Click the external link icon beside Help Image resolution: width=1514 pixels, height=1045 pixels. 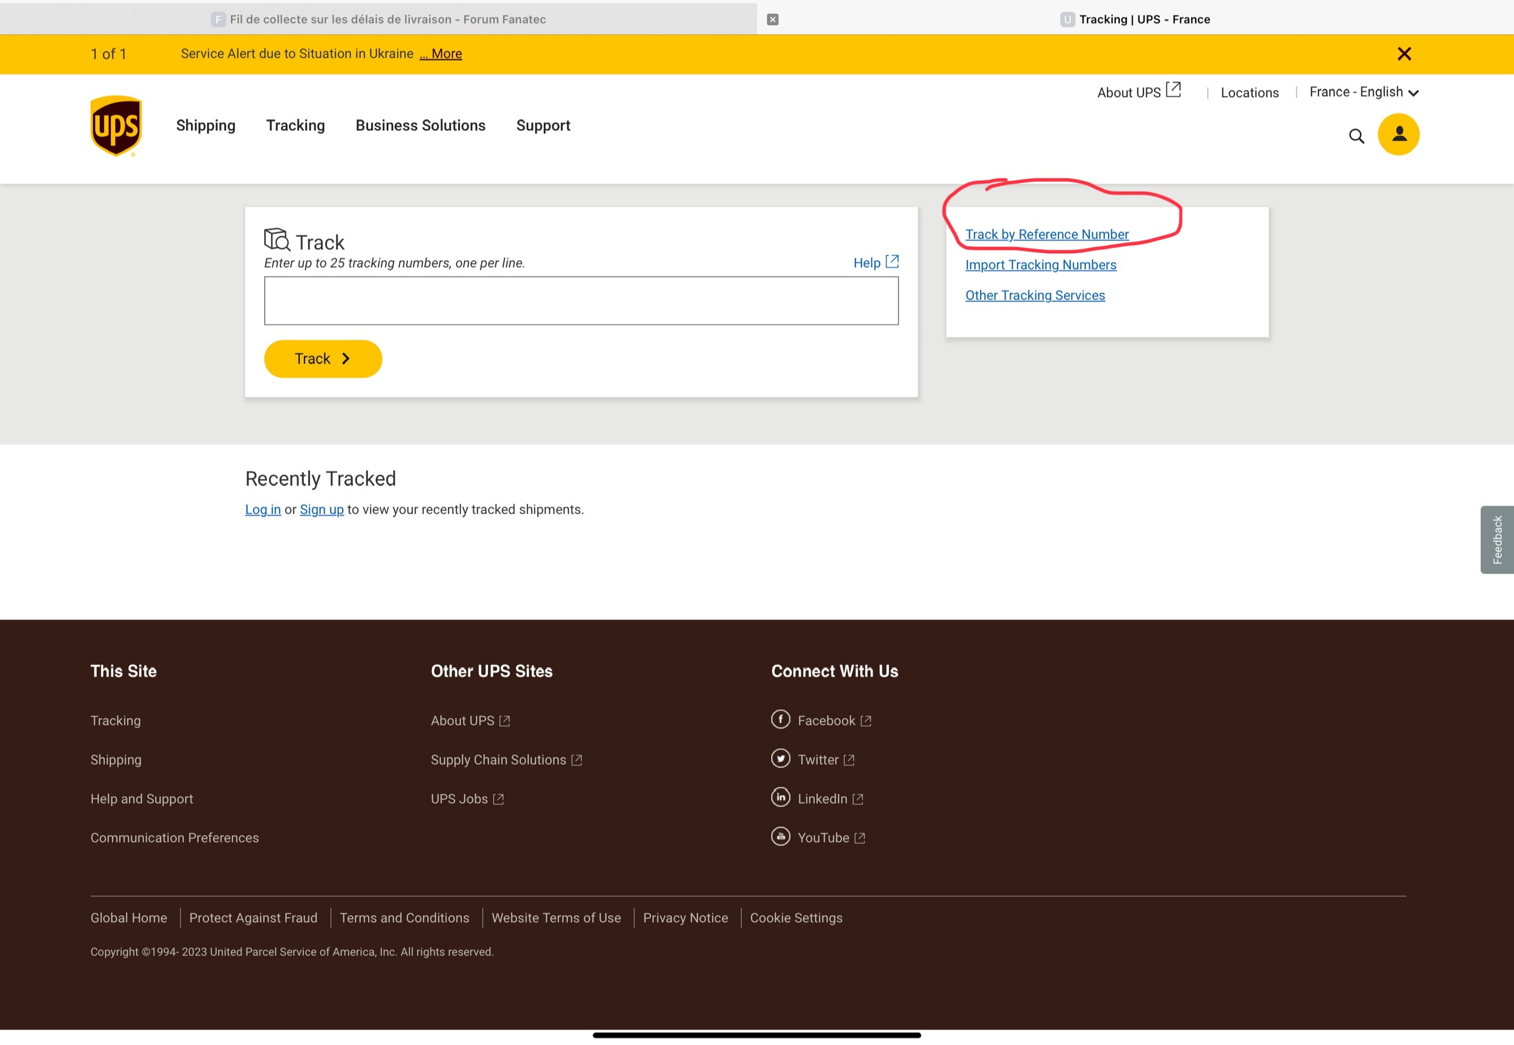click(892, 261)
